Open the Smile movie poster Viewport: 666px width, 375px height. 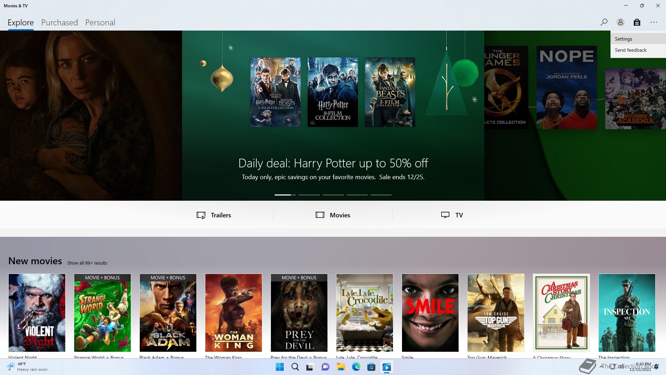pos(430,312)
